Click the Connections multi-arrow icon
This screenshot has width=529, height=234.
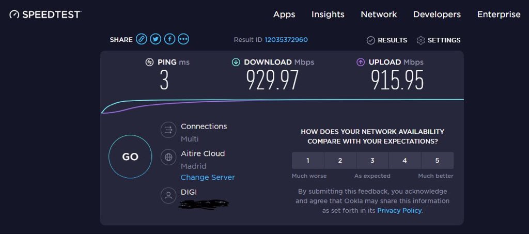(x=168, y=130)
